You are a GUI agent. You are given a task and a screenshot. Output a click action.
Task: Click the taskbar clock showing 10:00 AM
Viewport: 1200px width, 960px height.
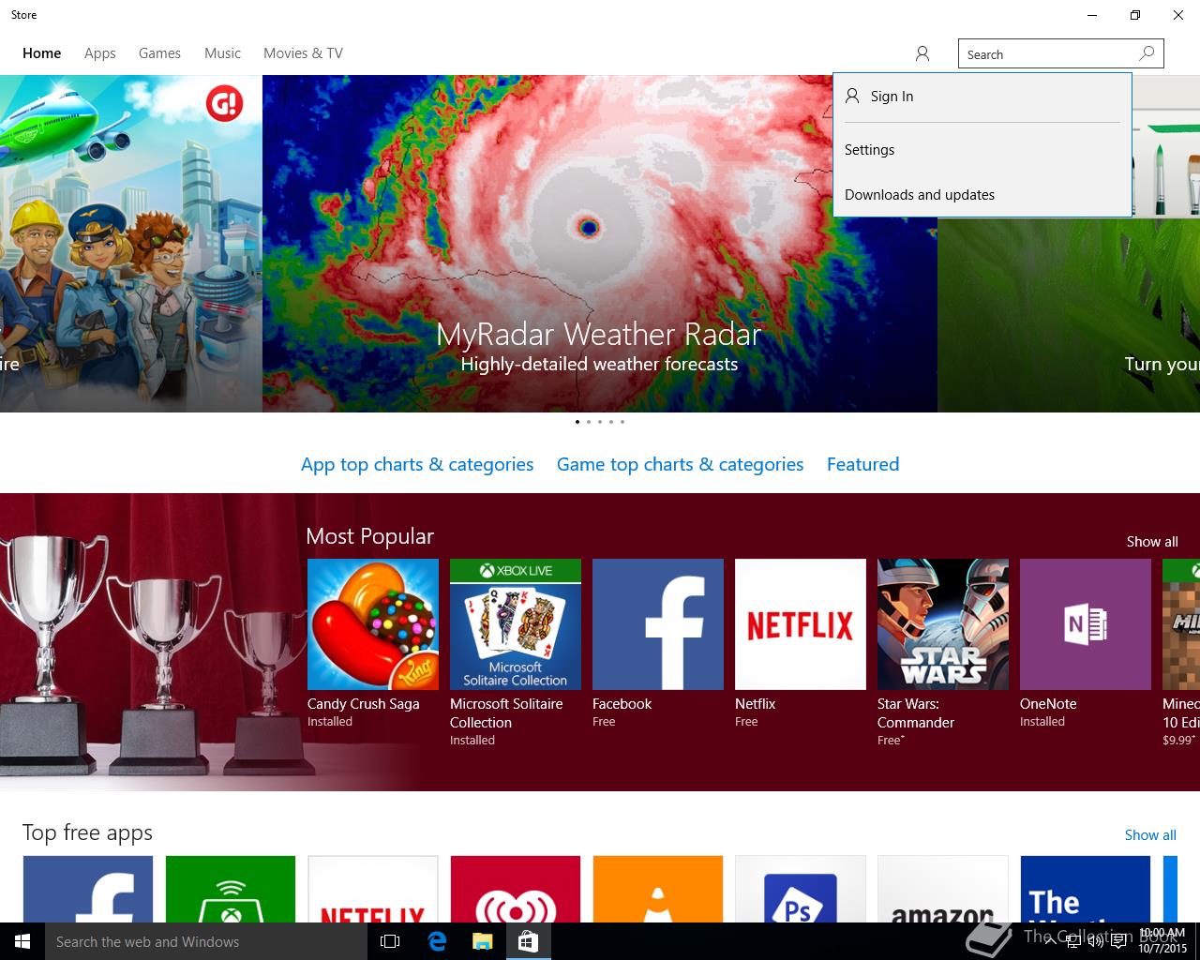pos(1162,941)
